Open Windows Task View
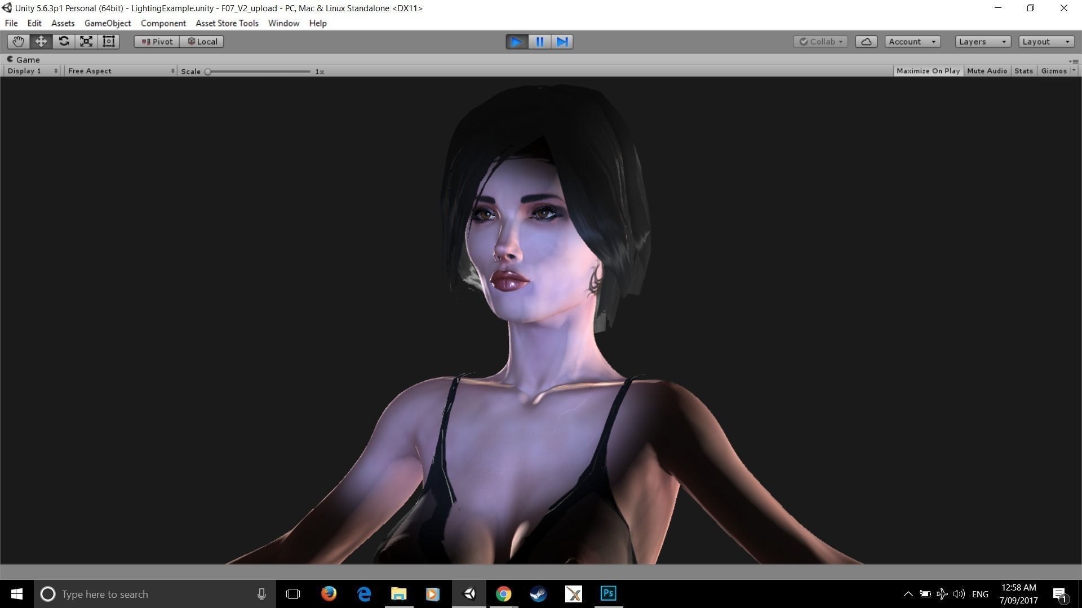This screenshot has height=608, width=1082. tap(293, 594)
